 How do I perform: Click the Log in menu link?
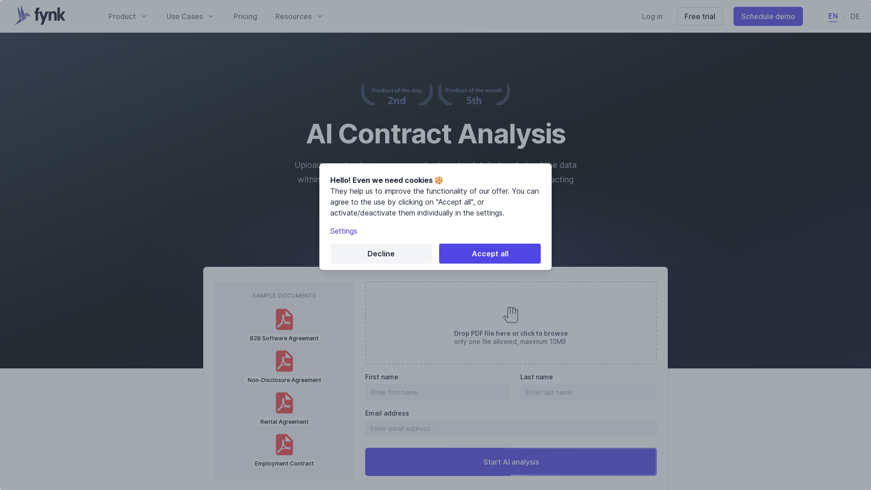(652, 16)
